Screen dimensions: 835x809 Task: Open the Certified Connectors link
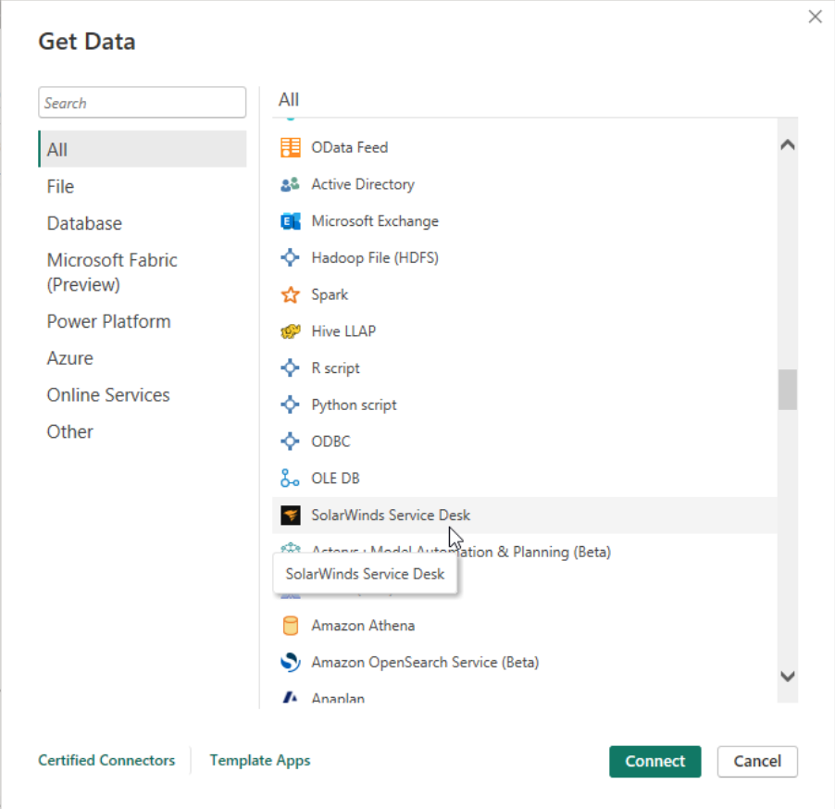(x=106, y=760)
